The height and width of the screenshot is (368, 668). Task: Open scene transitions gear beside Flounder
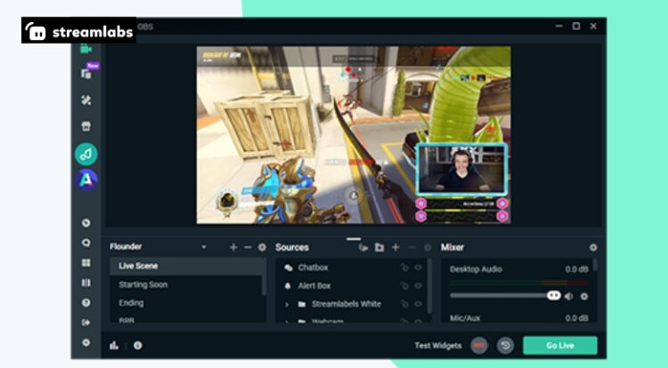tap(262, 247)
